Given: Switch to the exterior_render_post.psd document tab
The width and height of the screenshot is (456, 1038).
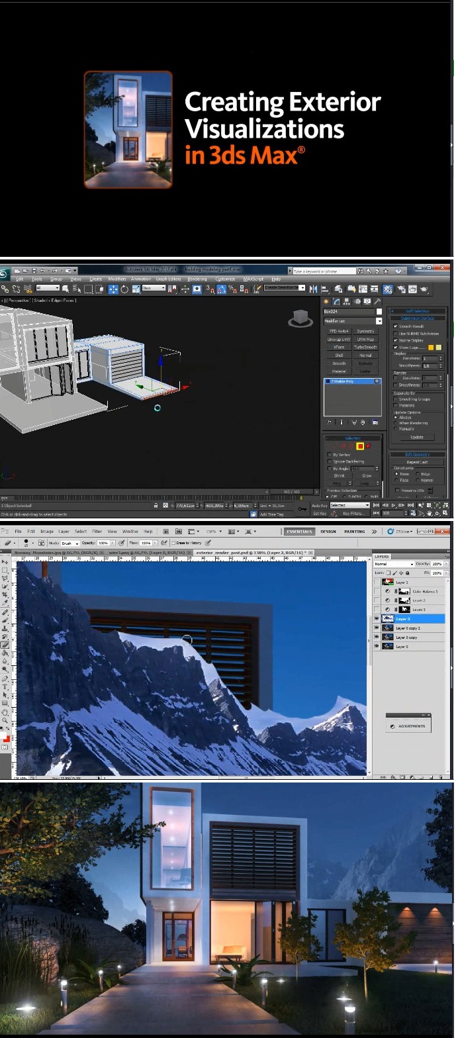Looking at the screenshot, I should click(x=253, y=551).
